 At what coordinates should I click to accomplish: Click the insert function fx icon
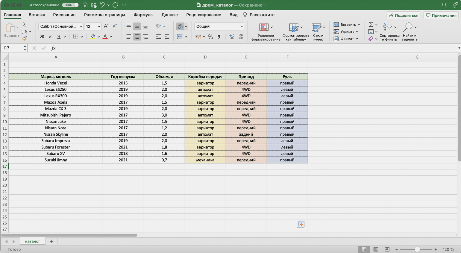pyautogui.click(x=53, y=48)
